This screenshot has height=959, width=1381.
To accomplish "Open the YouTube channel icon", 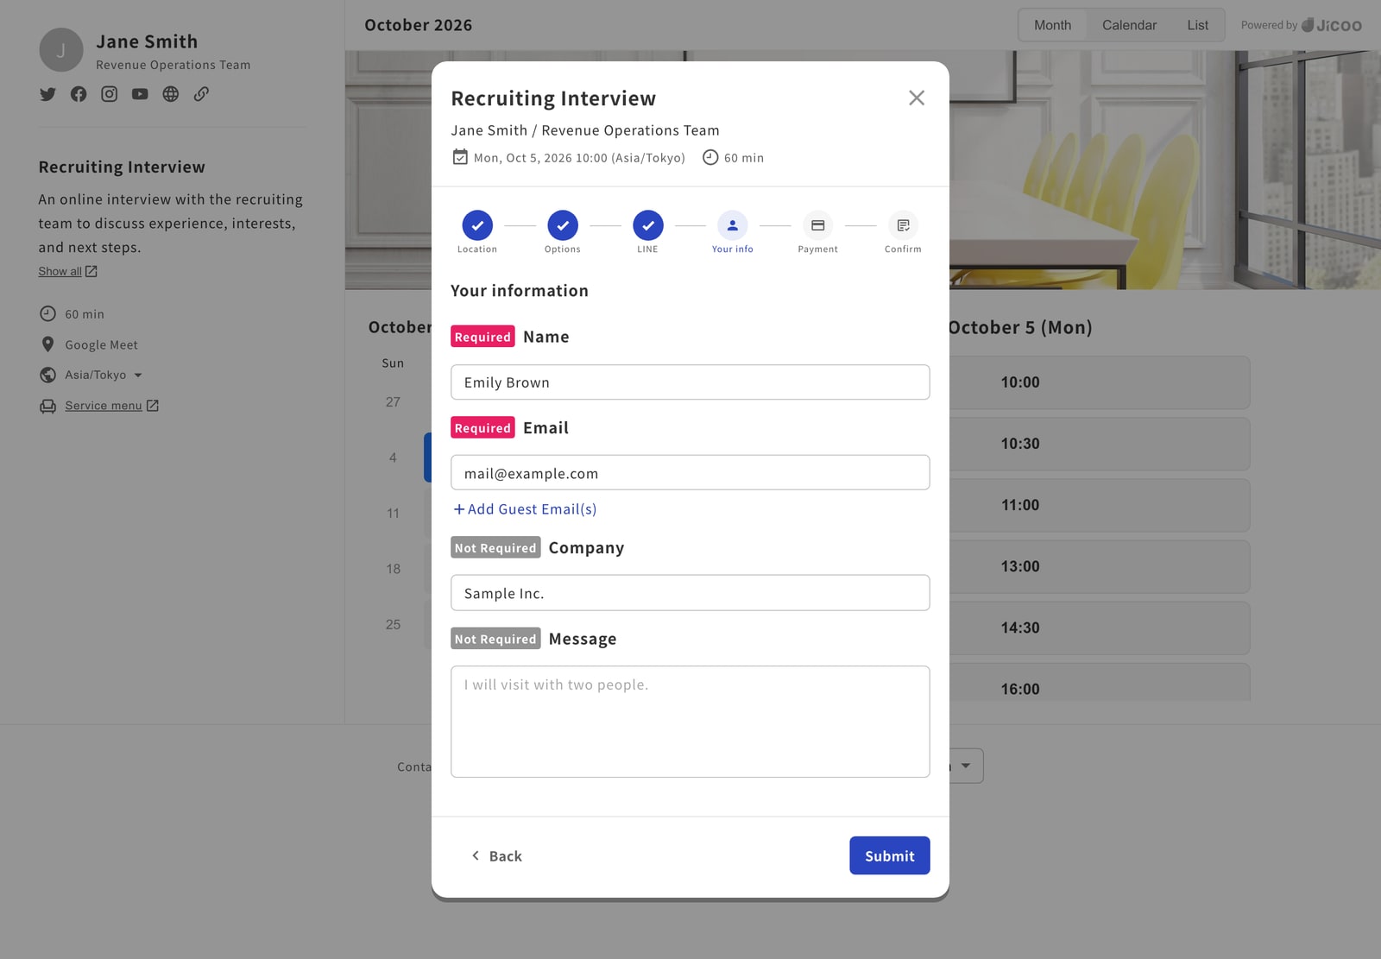I will coord(140,94).
